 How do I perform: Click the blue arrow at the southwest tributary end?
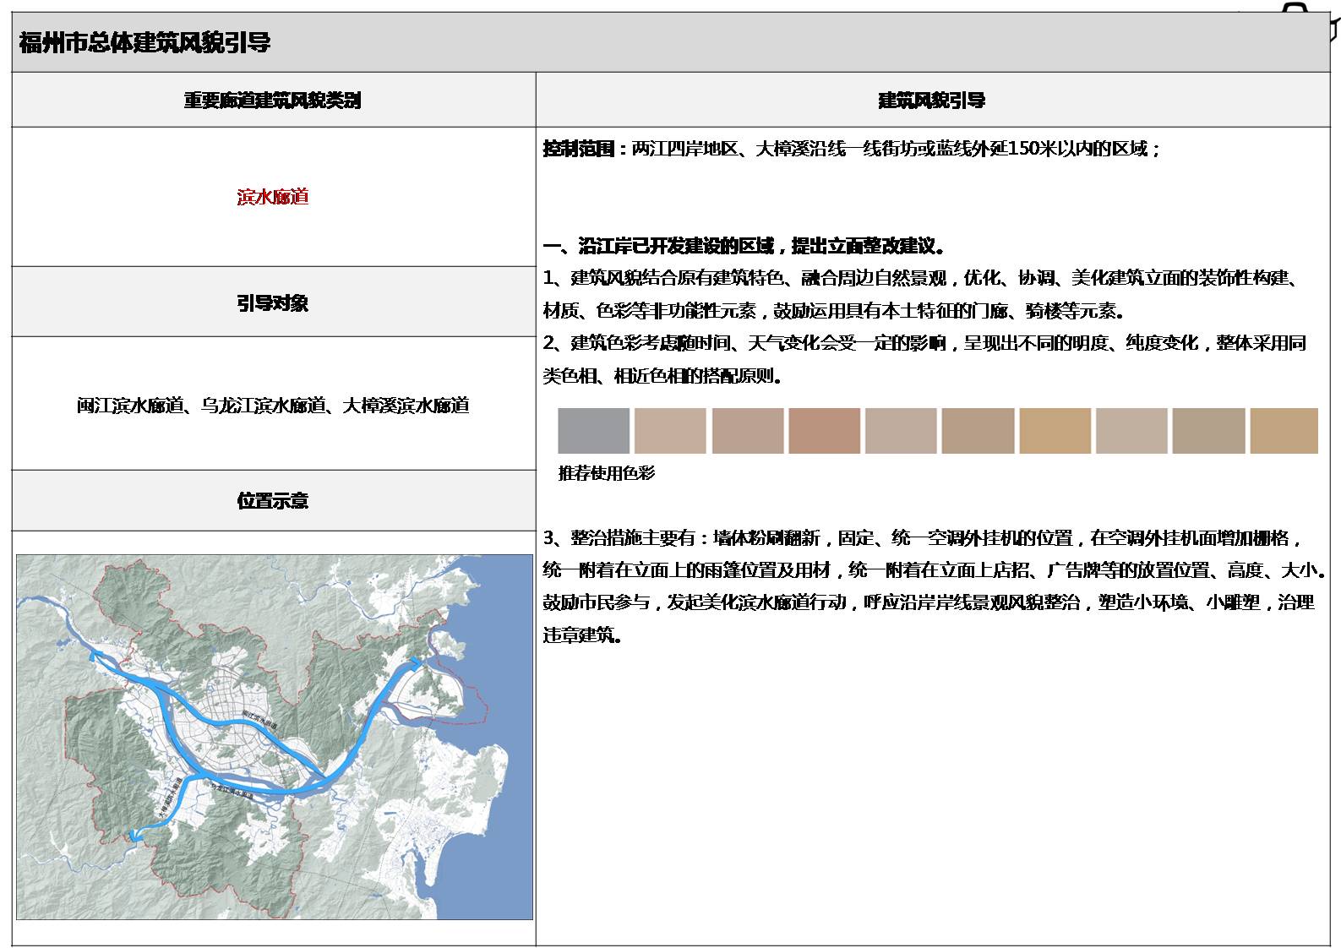(133, 836)
